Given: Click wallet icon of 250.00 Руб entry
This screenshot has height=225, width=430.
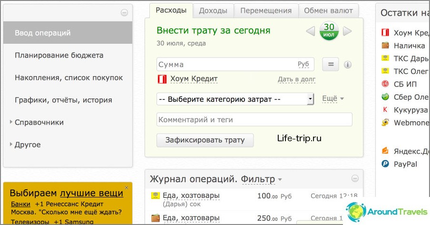Looking at the screenshot, I should coord(156,218).
